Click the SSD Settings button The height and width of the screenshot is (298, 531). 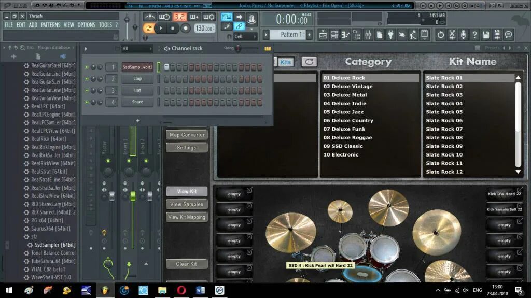(x=187, y=148)
